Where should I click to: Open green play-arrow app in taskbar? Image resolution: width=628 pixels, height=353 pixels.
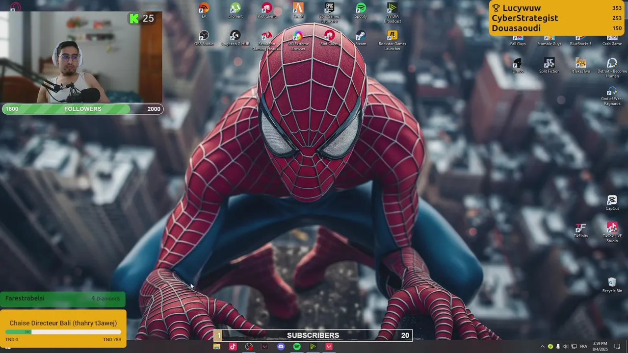[313, 347]
